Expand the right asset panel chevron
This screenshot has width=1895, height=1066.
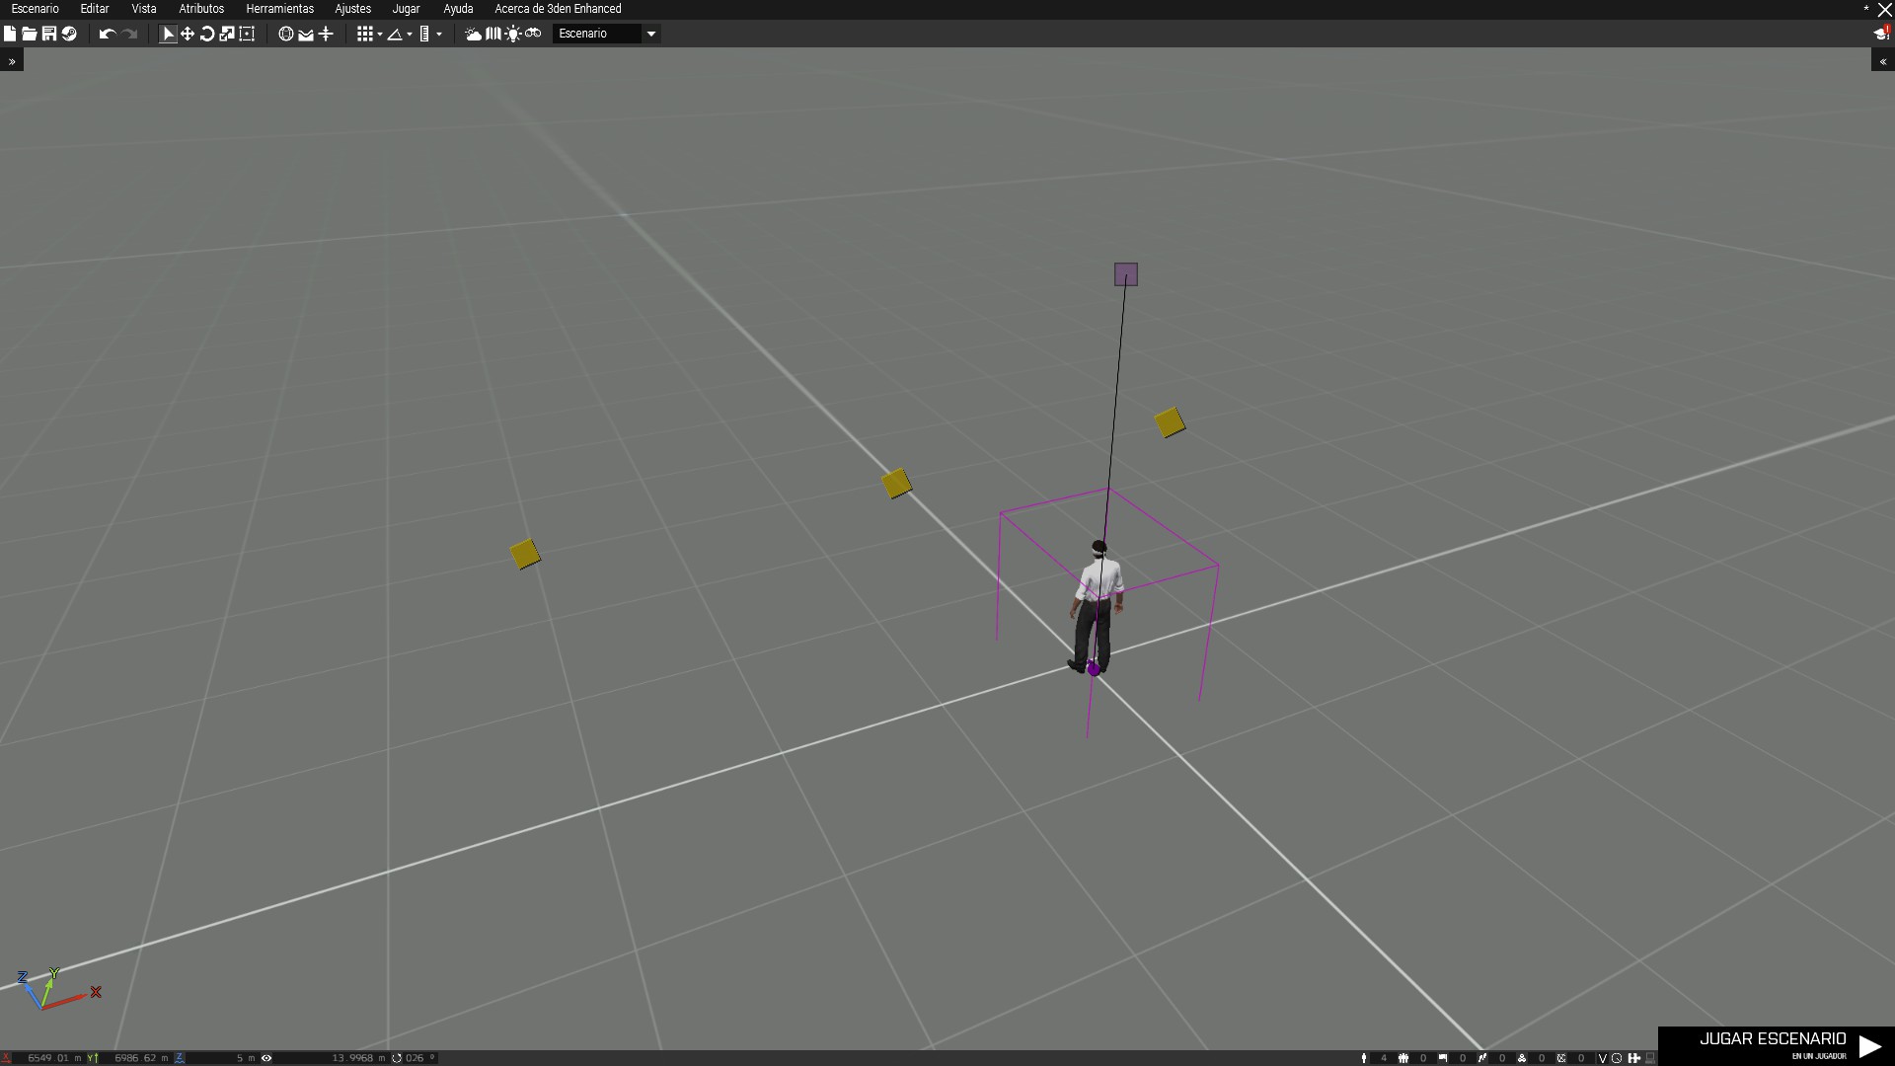(x=1883, y=61)
